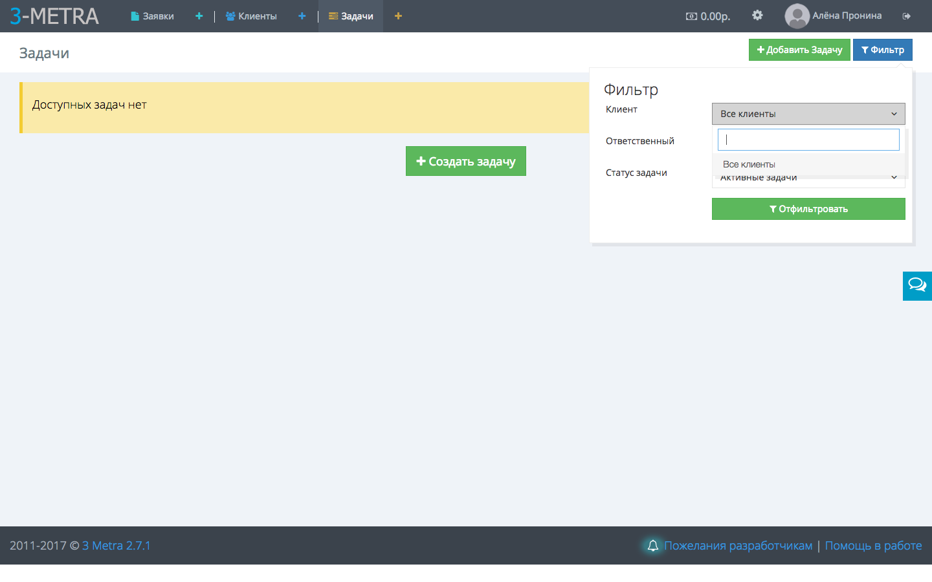
Task: Open Помощь в работе link
Action: click(x=874, y=546)
